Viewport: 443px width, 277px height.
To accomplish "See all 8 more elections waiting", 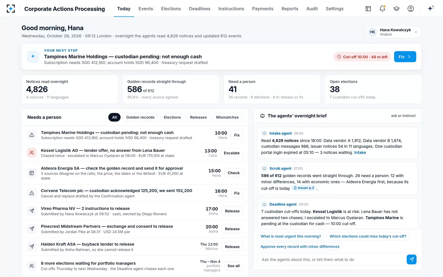I will (x=233, y=266).
